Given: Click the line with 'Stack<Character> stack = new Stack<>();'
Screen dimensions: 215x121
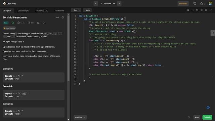Looking at the screenshot, I should [x=113, y=31].
